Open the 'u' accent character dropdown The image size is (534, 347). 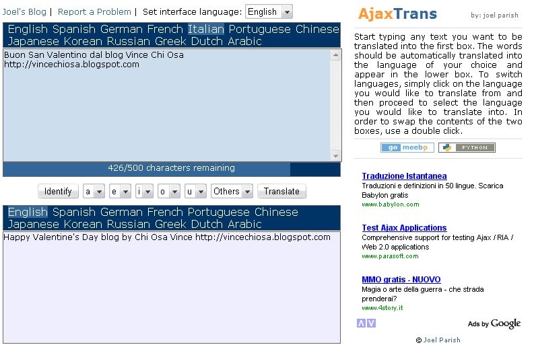pyautogui.click(x=195, y=192)
